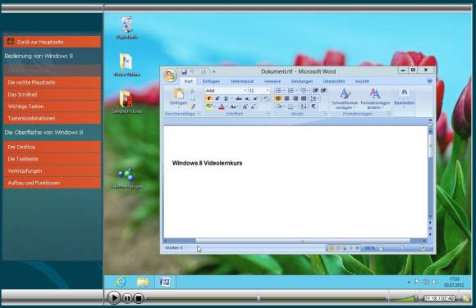Pause the video with the pause button
Viewport: 476px width, 308px height.
coord(127,298)
